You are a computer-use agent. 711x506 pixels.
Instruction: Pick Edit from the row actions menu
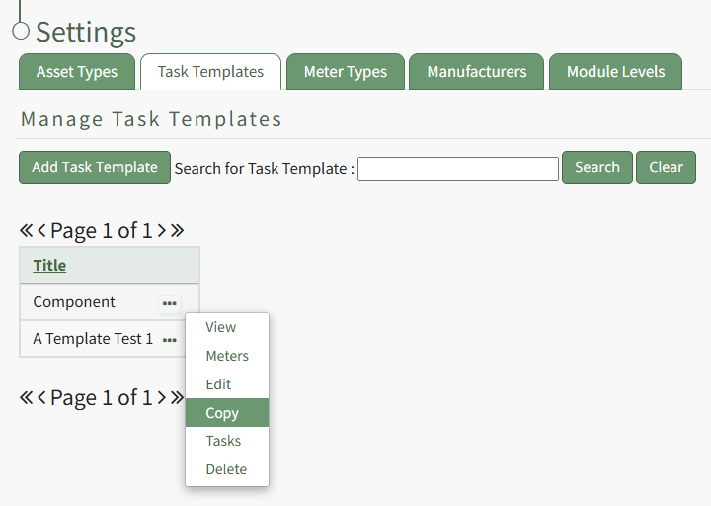coord(219,384)
